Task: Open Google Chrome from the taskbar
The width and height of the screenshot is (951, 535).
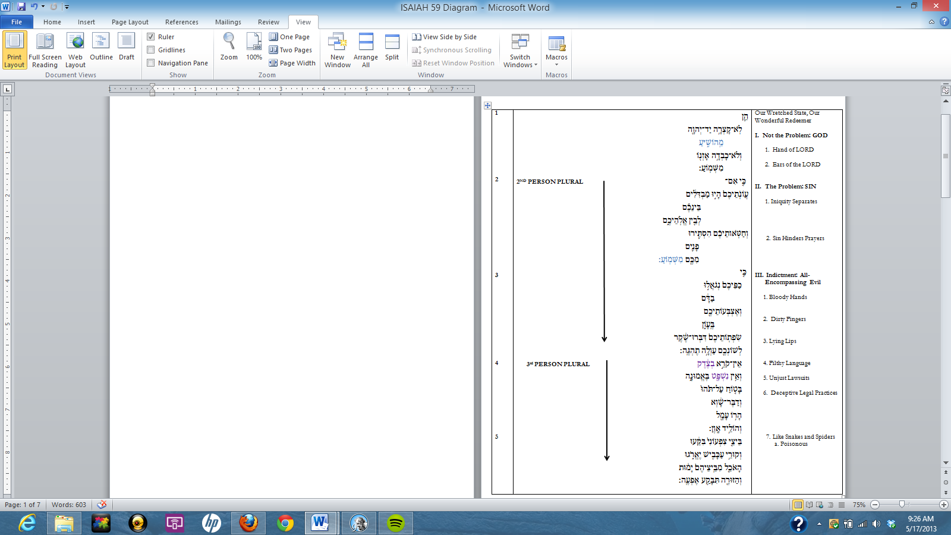Action: [285, 523]
